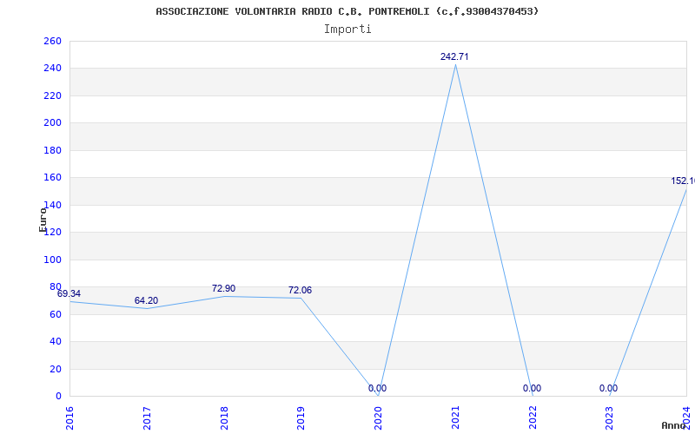The image size is (695, 434).
Task: Click the 2019 x-axis year label
Action: pyautogui.click(x=301, y=418)
